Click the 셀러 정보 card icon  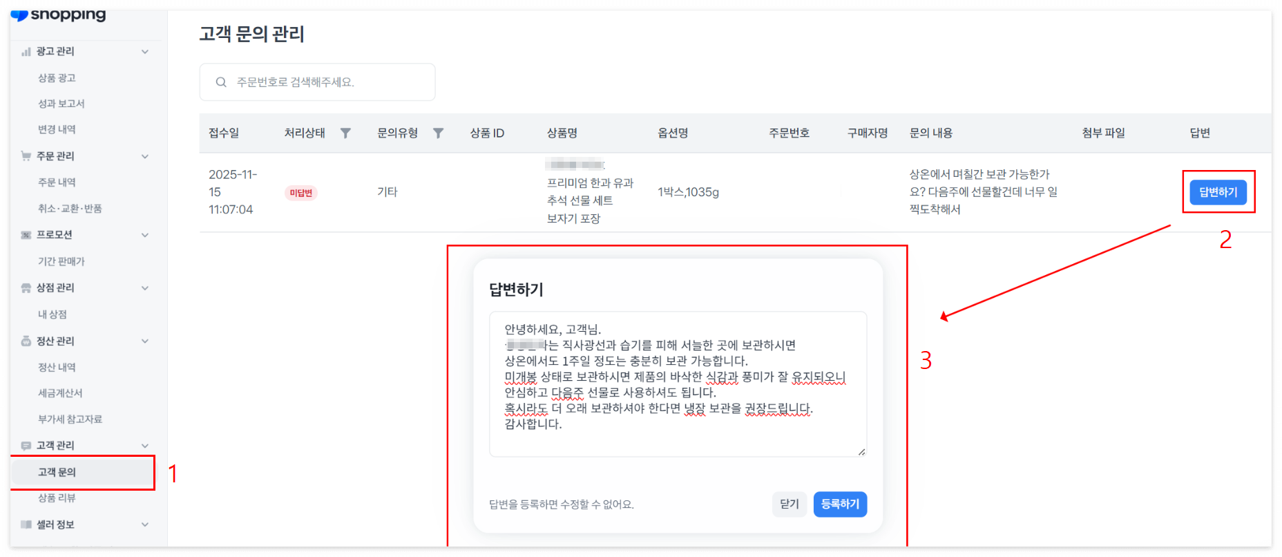[x=26, y=525]
